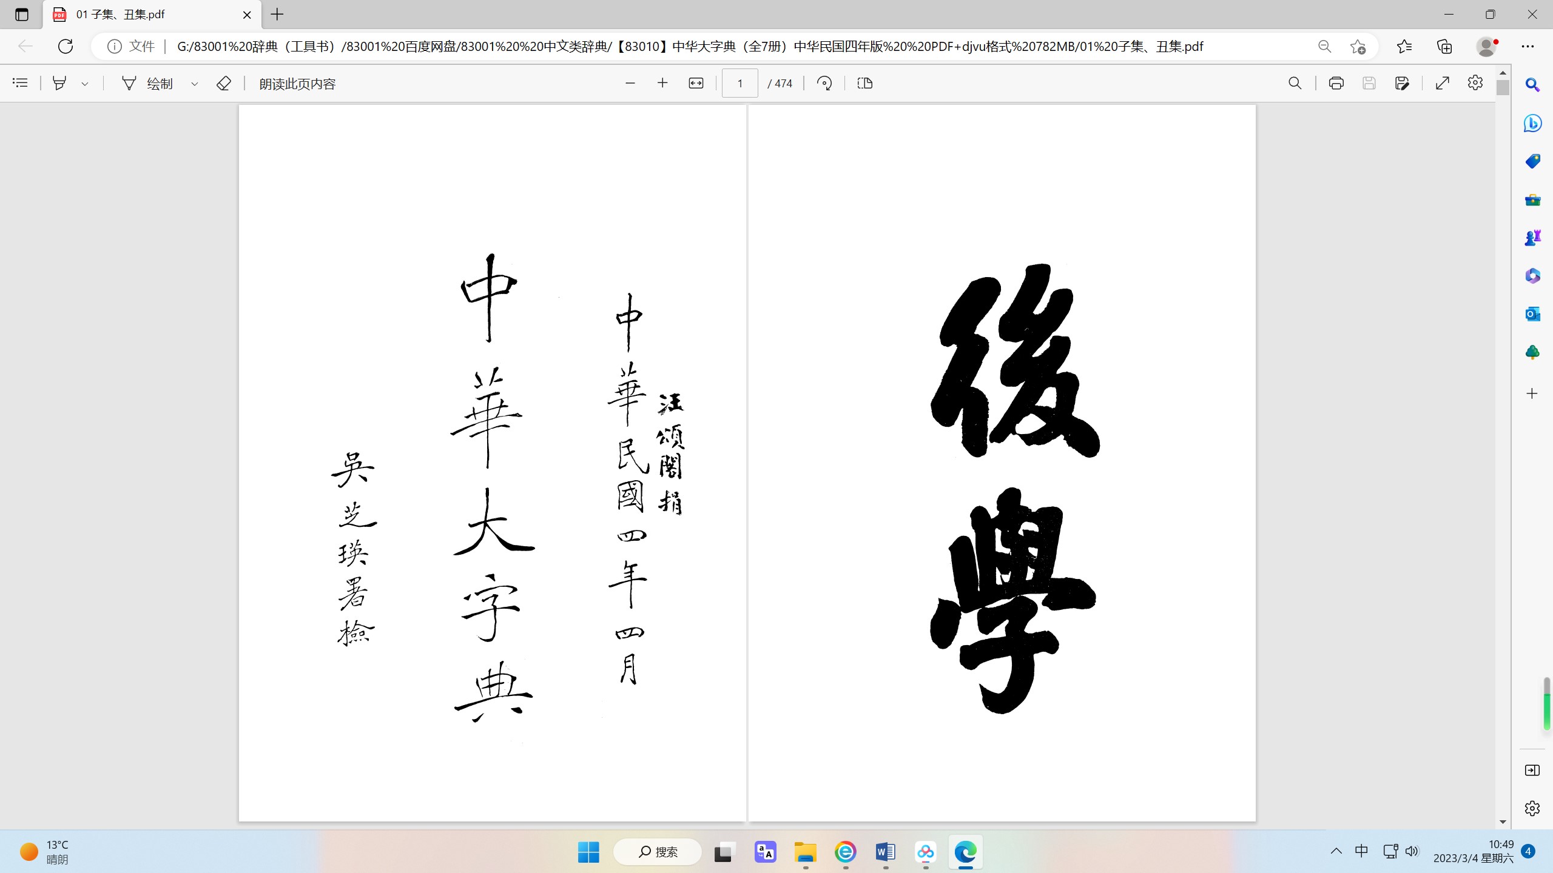The width and height of the screenshot is (1553, 873).
Task: Open the table of contents sidebar icon
Action: (20, 83)
